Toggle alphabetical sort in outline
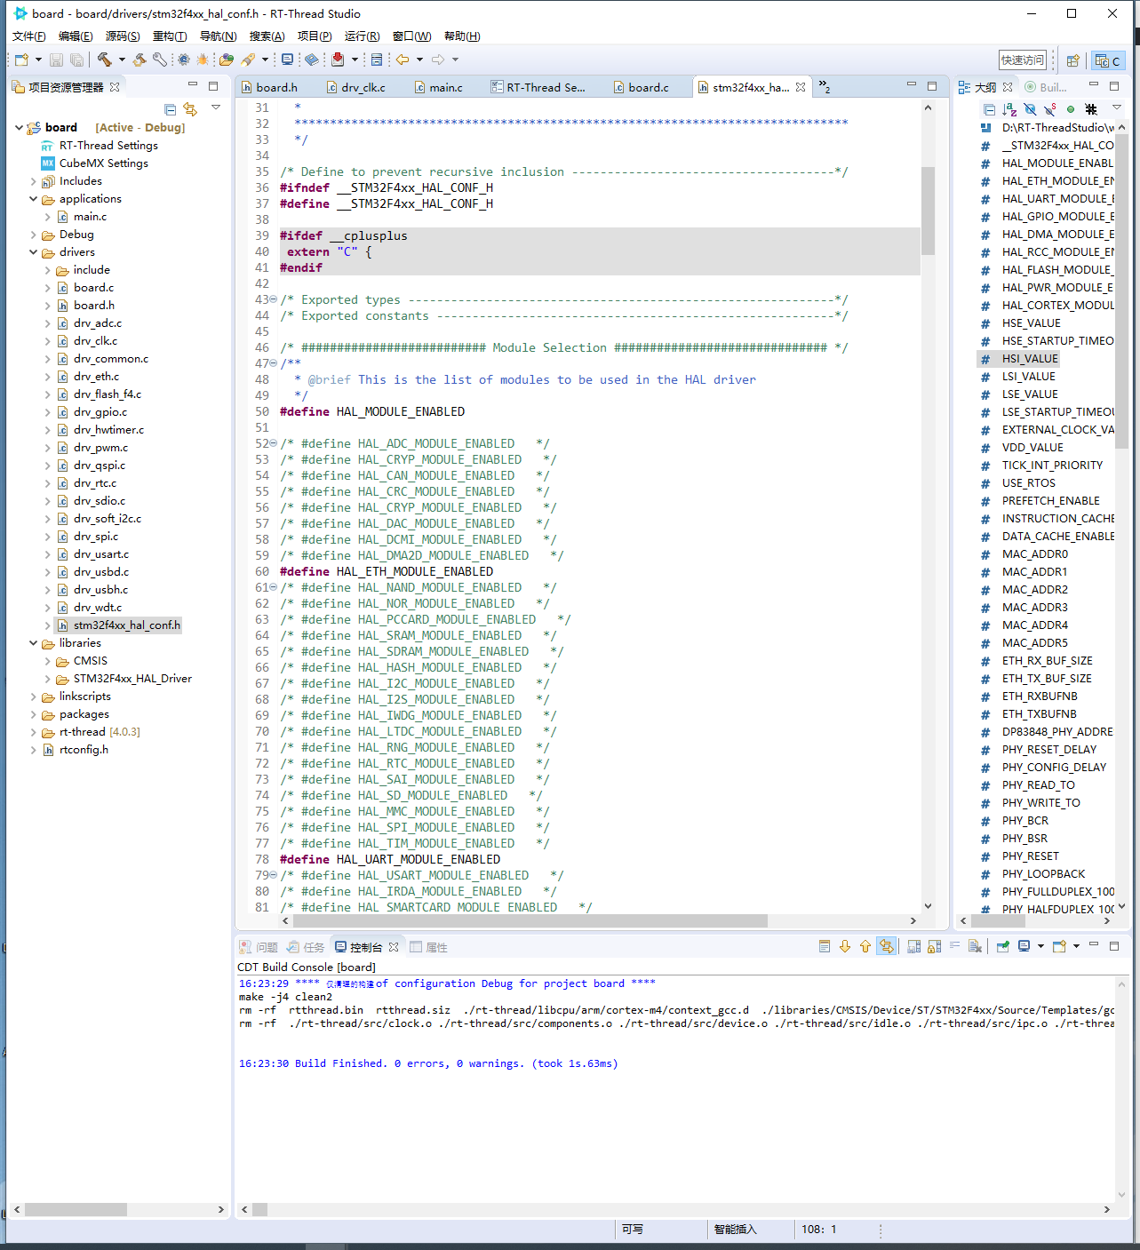 (x=1009, y=109)
